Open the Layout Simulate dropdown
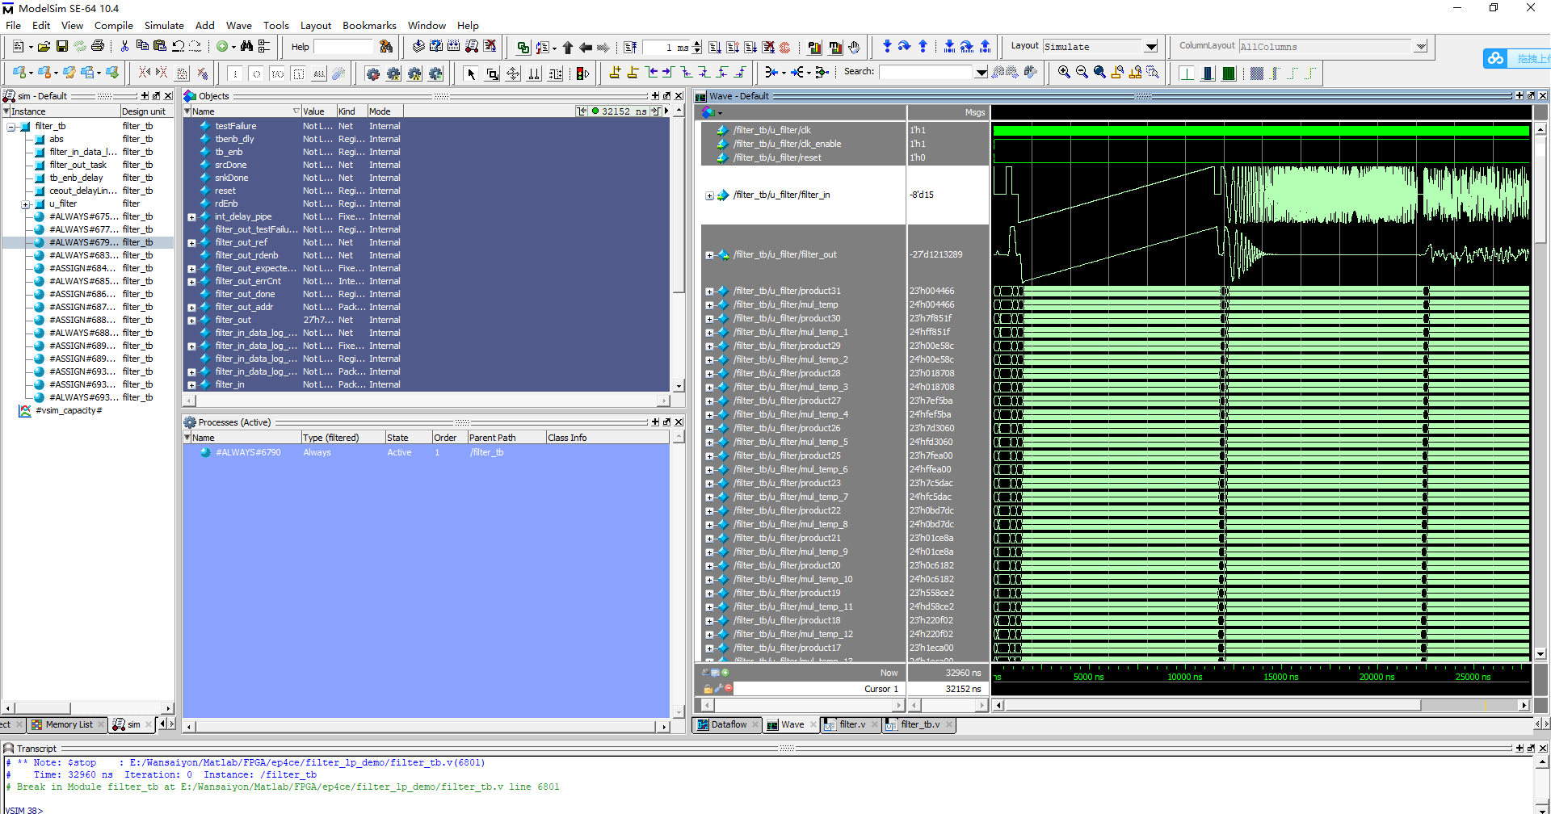1551x814 pixels. [x=1151, y=47]
